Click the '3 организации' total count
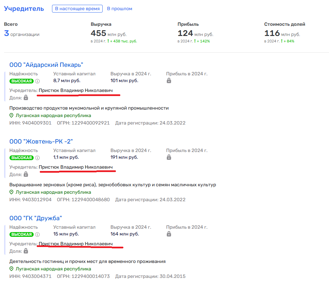The width and height of the screenshot is (329, 284). tap(22, 34)
